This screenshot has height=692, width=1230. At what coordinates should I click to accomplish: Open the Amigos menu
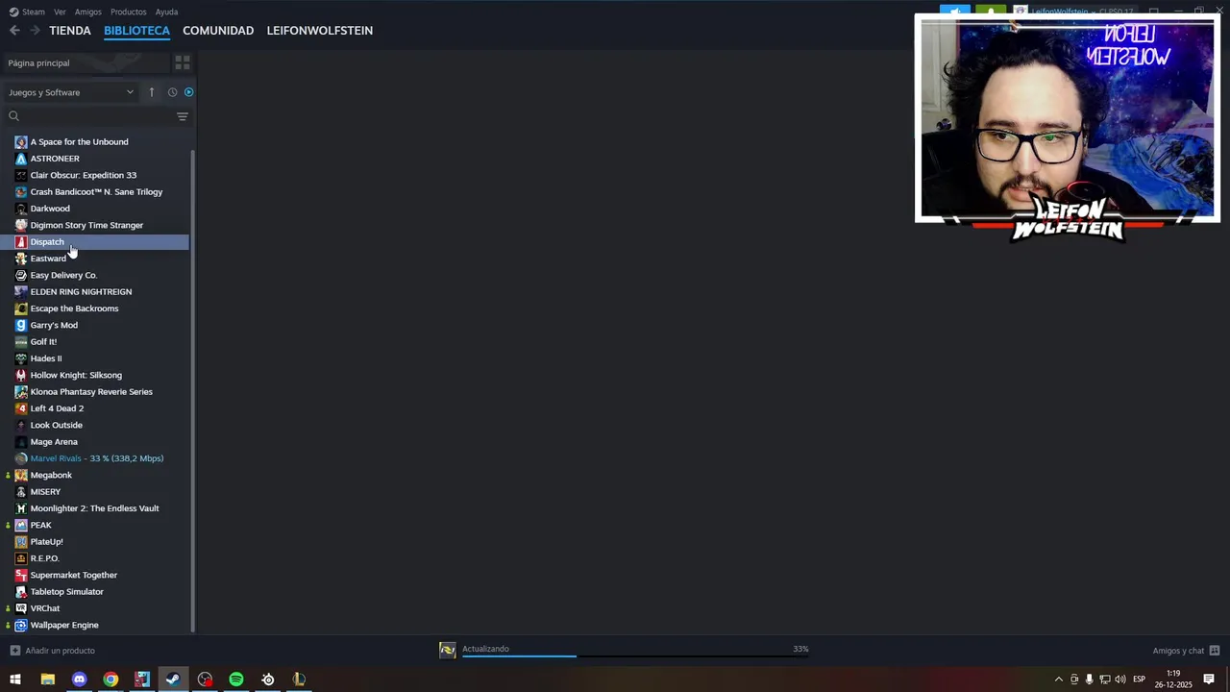click(x=88, y=12)
